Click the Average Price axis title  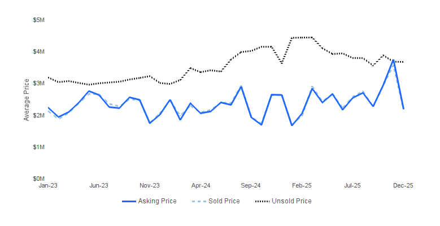[x=26, y=99]
